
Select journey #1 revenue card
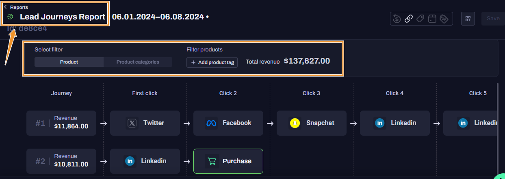[x=61, y=123]
